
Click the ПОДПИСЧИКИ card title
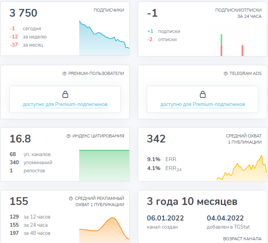pos(109,10)
